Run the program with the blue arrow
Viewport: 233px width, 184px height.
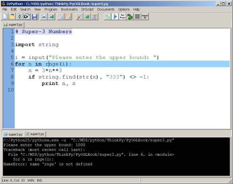coord(115,17)
